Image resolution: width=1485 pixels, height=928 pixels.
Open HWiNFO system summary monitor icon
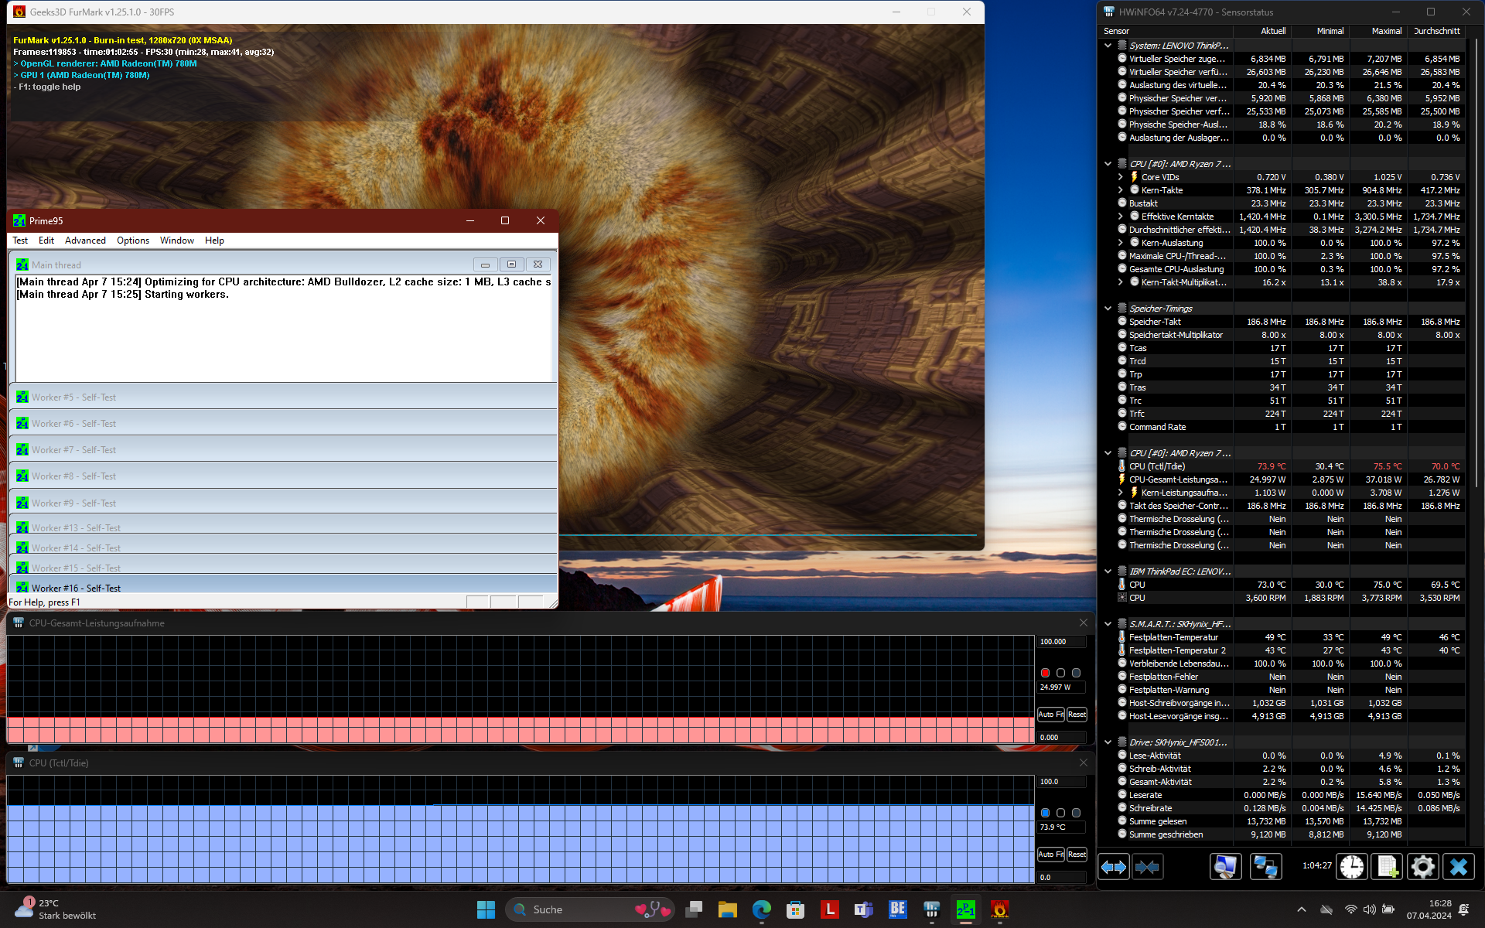click(x=1225, y=867)
